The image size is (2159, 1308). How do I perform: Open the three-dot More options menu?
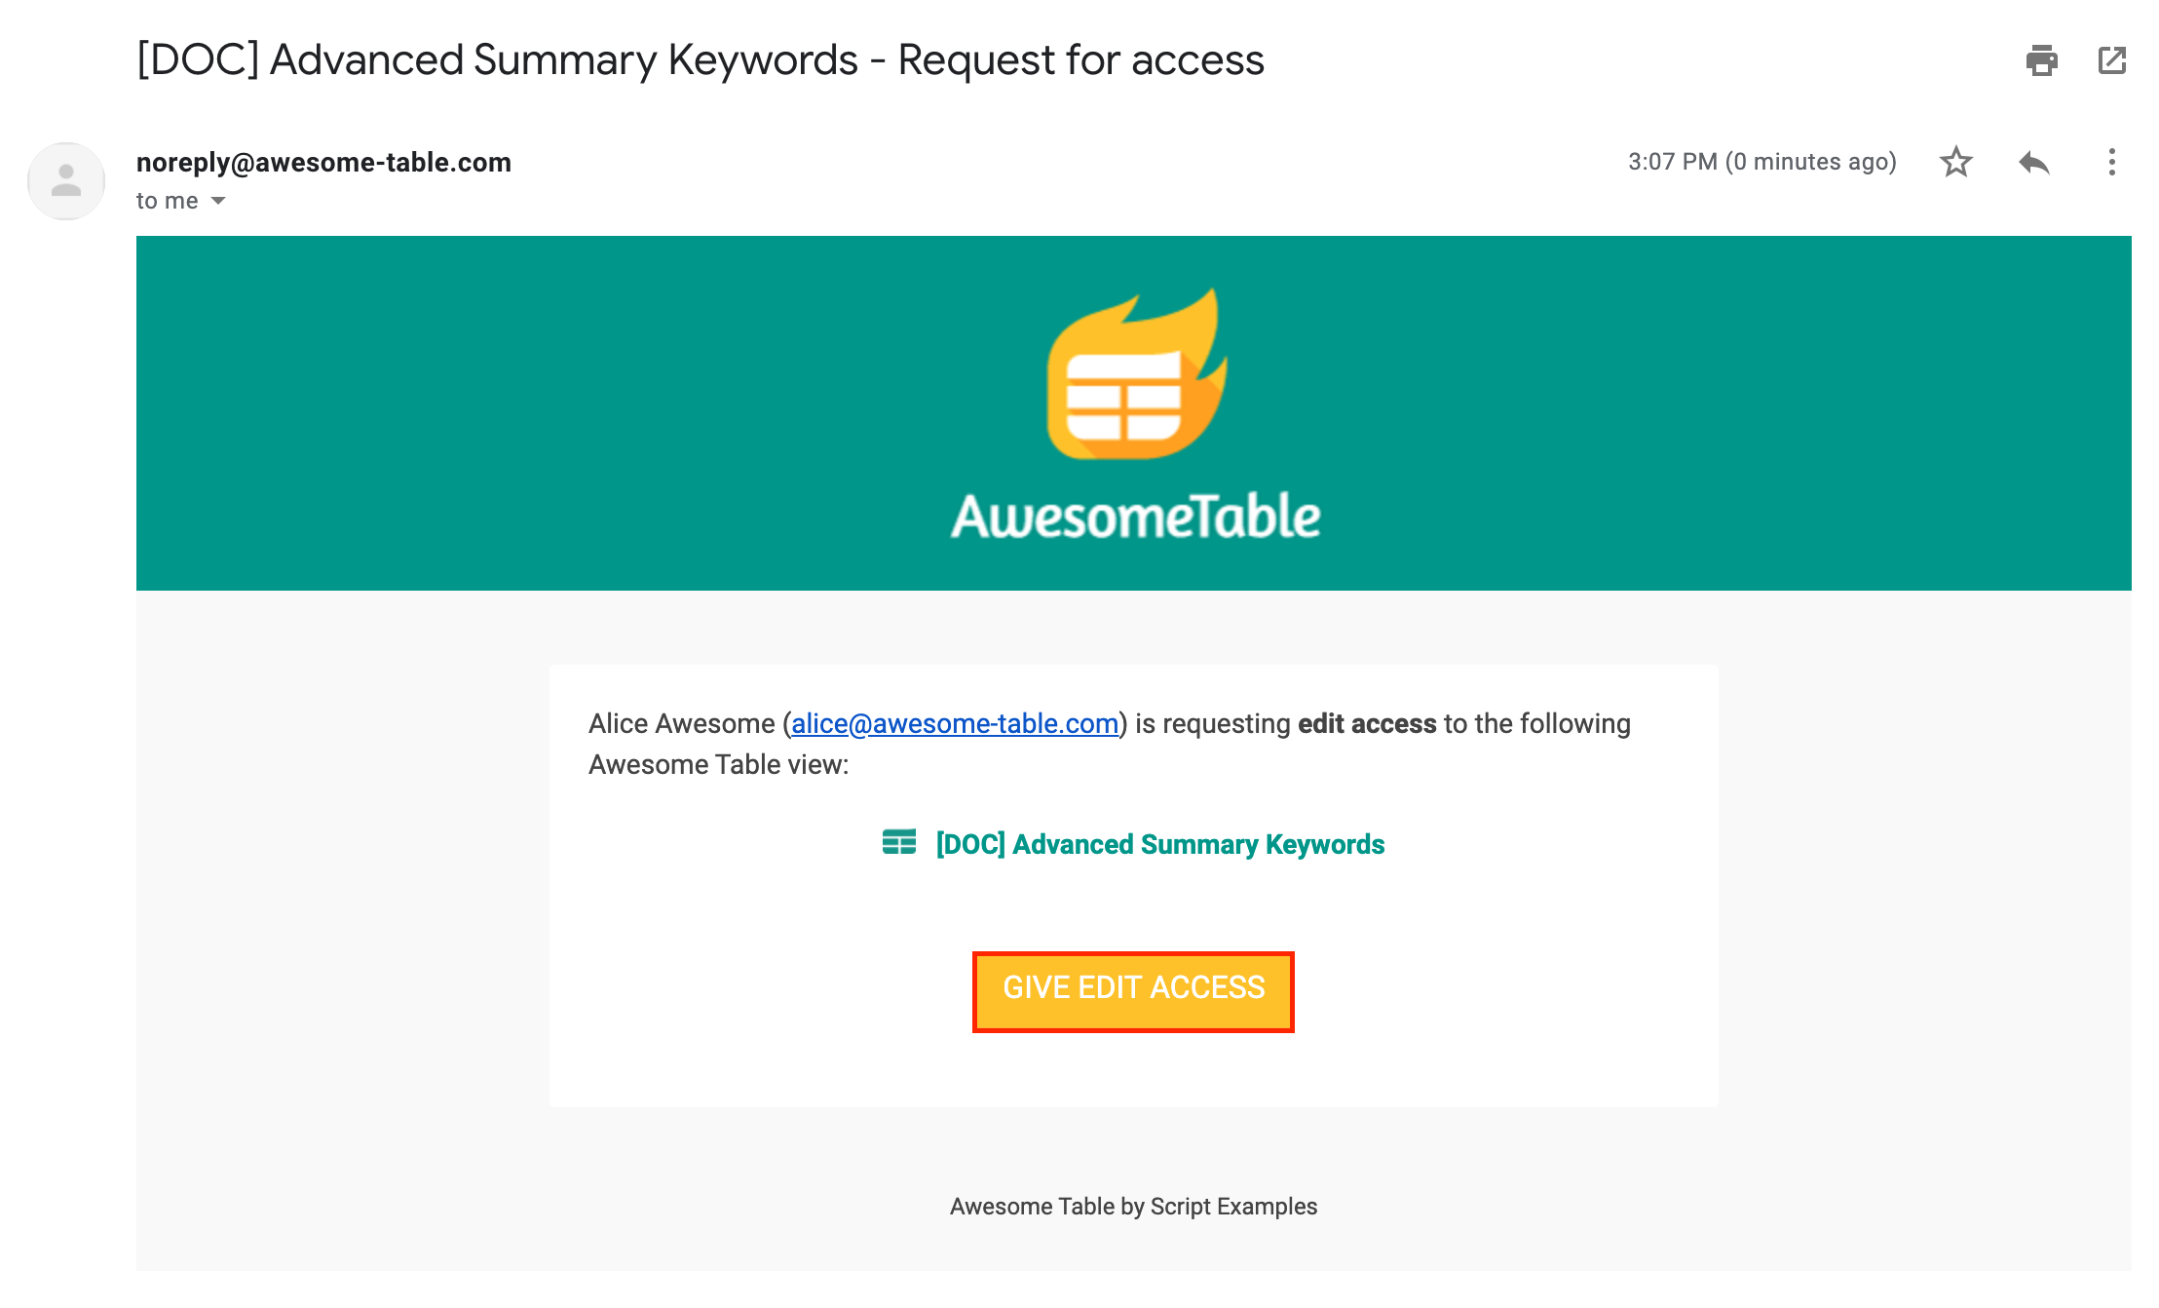click(x=2112, y=162)
